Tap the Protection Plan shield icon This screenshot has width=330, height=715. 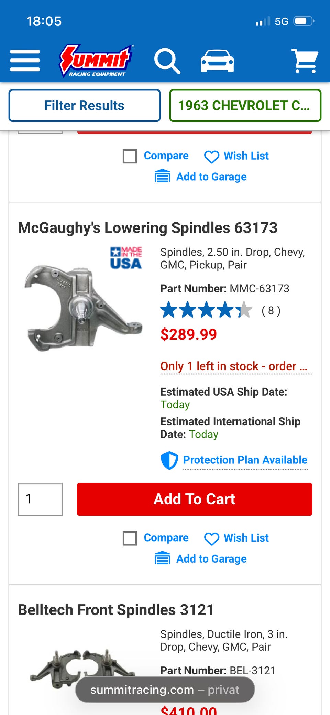click(169, 460)
